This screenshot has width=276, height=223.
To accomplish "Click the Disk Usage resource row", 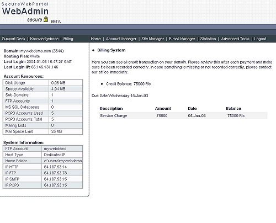I will [43, 83].
